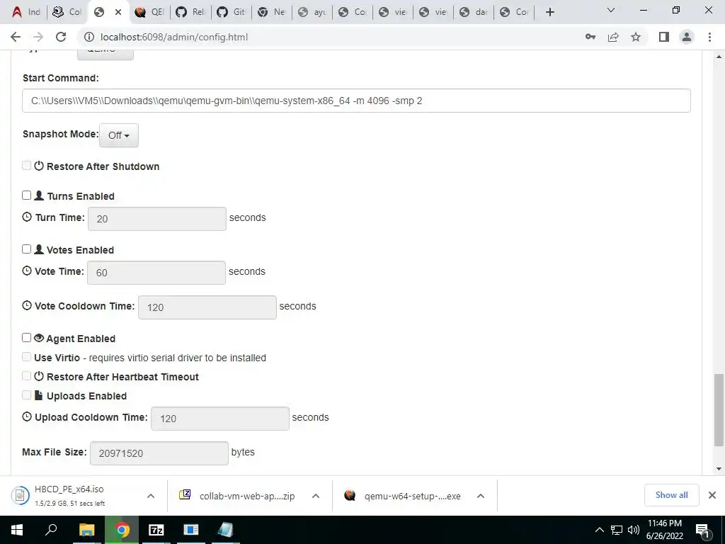This screenshot has width=725, height=544.
Task: Switch to the 'Rel' GitHub tab
Action: tap(190, 12)
